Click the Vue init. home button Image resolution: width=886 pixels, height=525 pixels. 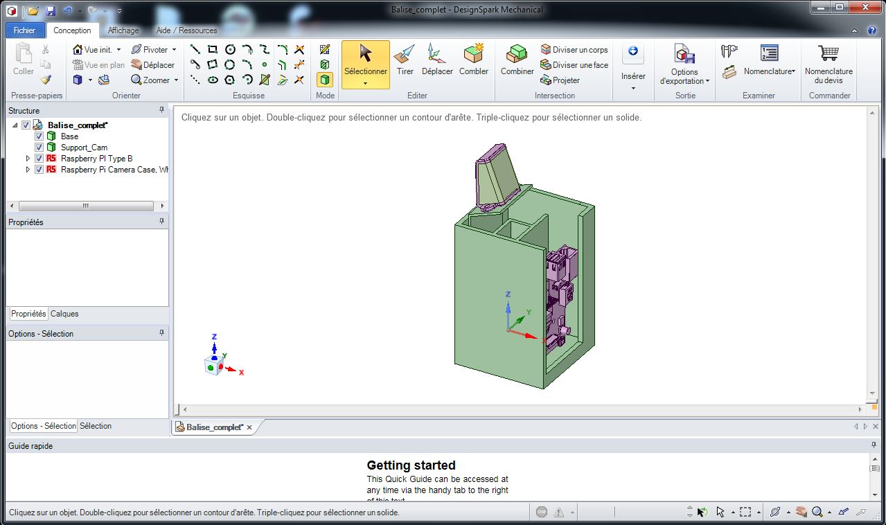point(93,50)
